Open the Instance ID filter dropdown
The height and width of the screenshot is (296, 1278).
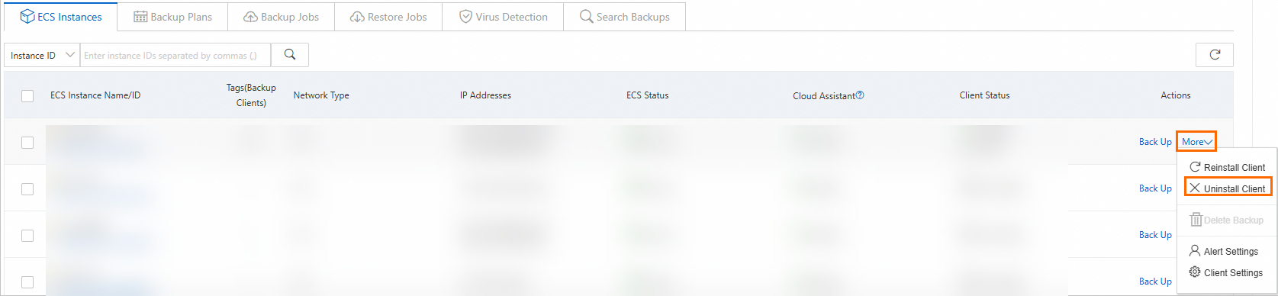tap(42, 55)
